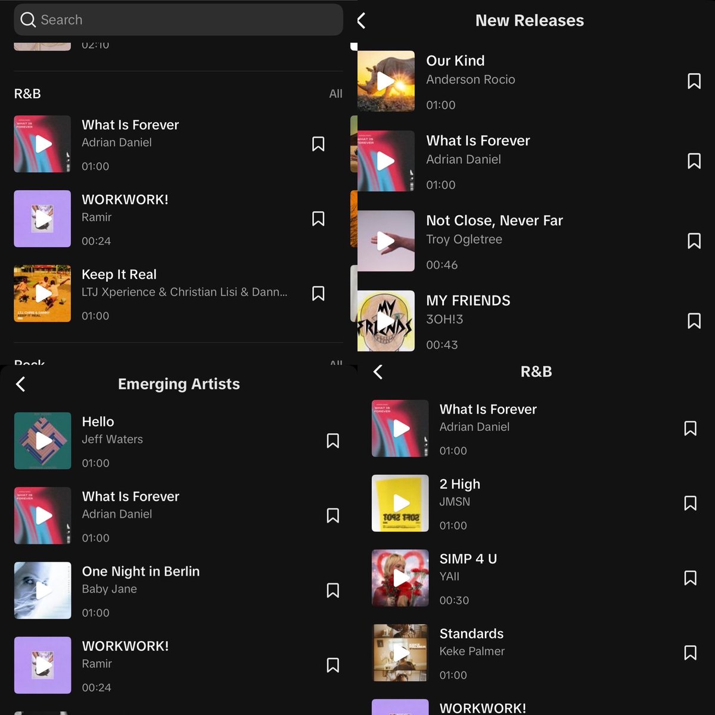Select Troy Ogletree artist name
715x715 pixels.
pos(464,240)
